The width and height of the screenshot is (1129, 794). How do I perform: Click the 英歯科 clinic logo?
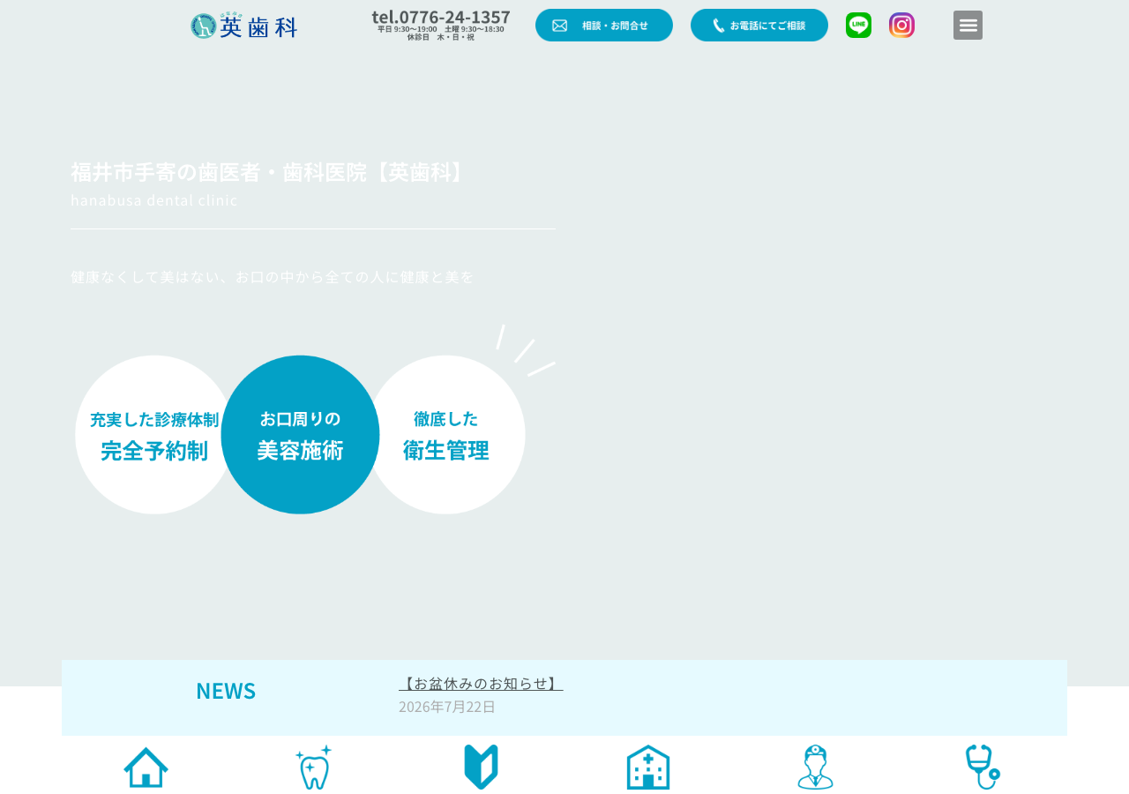pyautogui.click(x=243, y=26)
